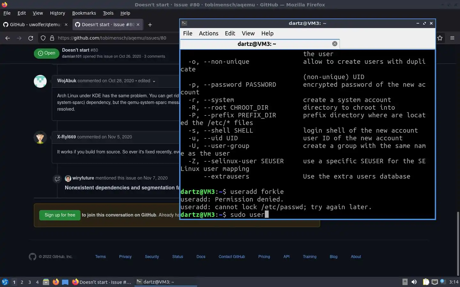Click the tracking protection shield icon
This screenshot has width=460, height=287.
(43, 38)
